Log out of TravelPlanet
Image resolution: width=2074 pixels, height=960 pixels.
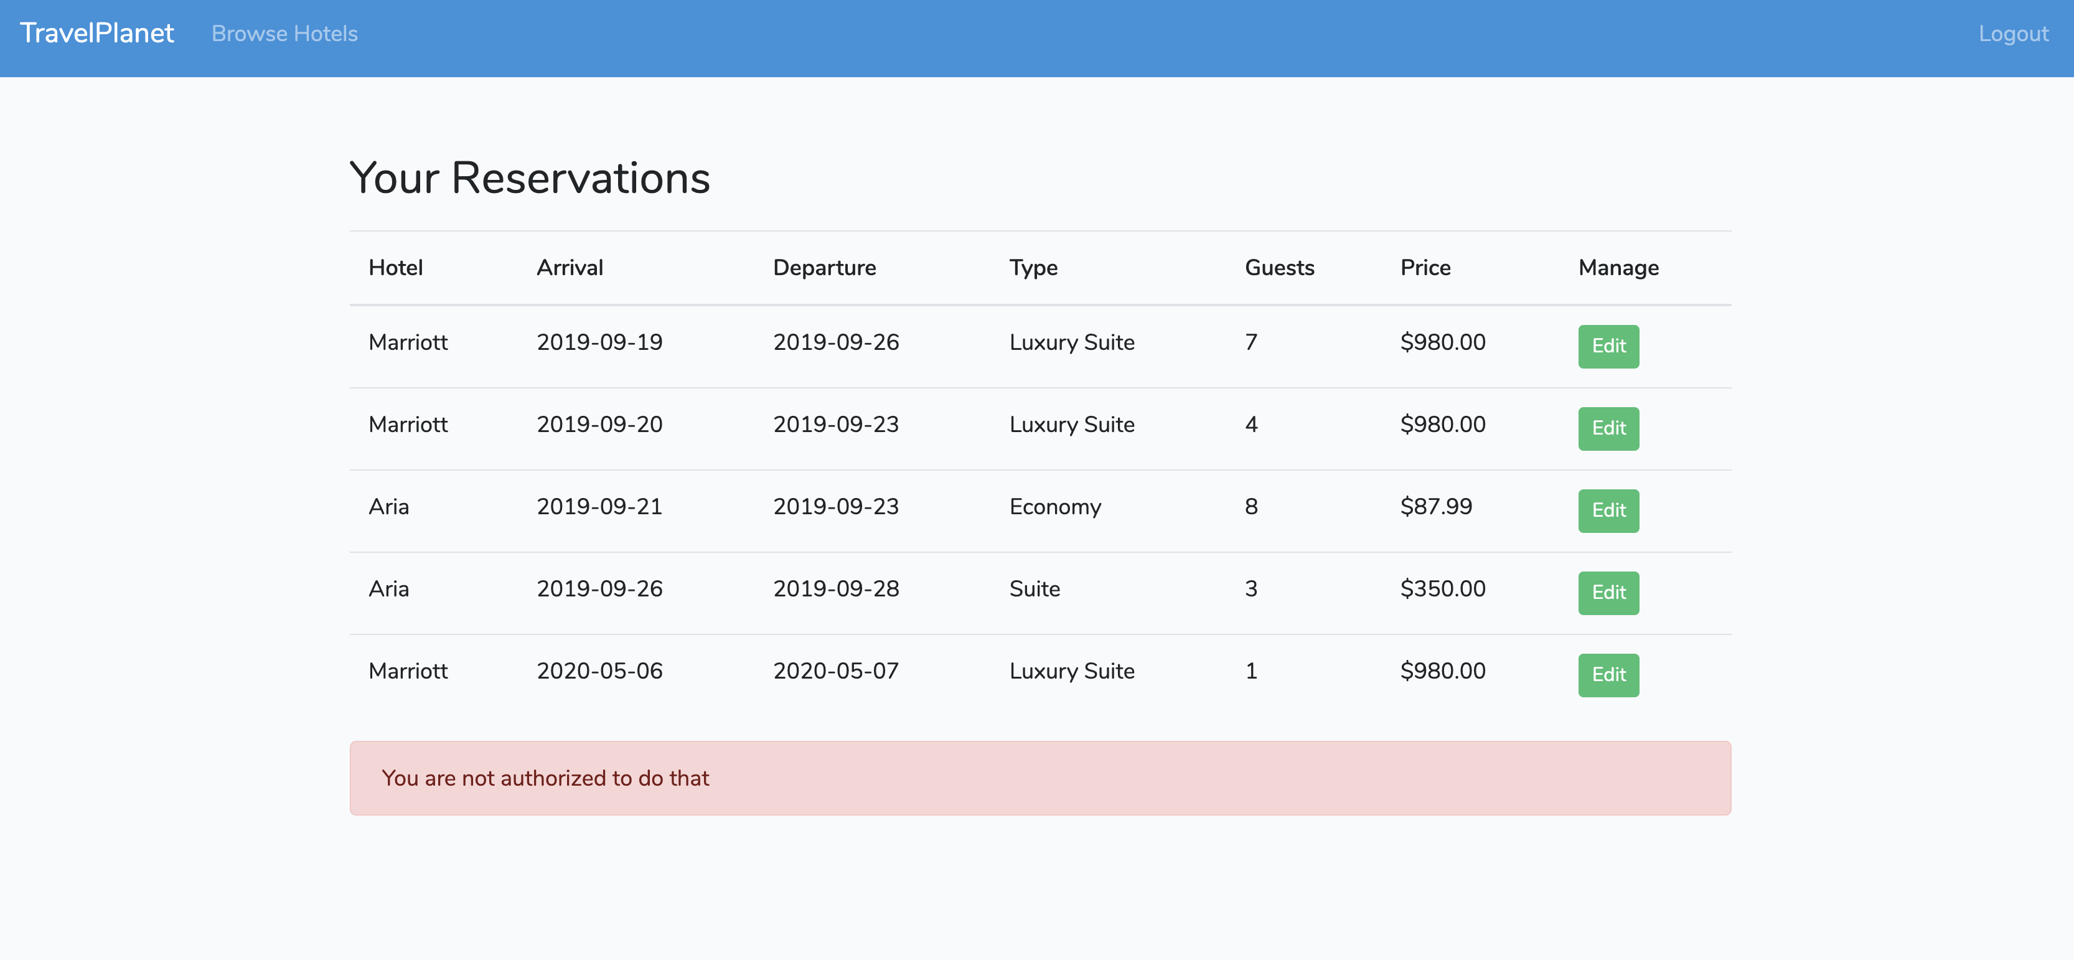click(2013, 33)
